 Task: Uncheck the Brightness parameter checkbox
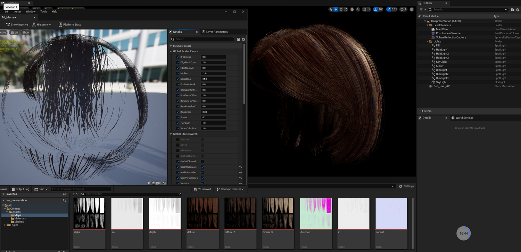click(178, 57)
